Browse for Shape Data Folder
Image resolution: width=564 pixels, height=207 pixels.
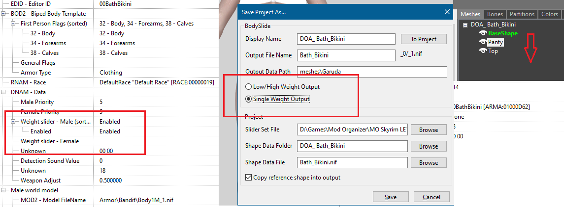pyautogui.click(x=429, y=146)
